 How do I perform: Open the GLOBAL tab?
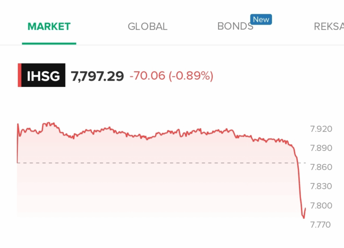(x=147, y=26)
